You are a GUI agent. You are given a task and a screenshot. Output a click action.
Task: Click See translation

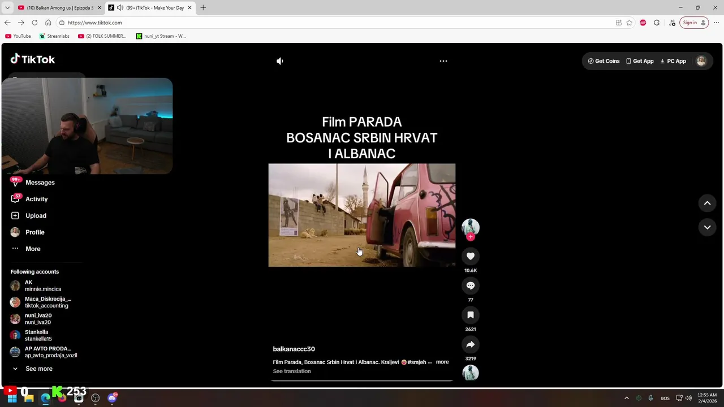click(292, 371)
